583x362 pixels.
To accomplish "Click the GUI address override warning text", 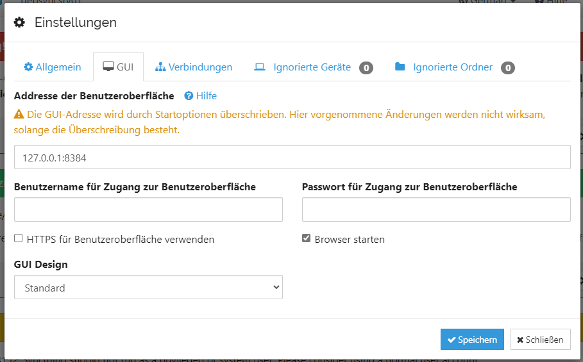I will (280, 122).
